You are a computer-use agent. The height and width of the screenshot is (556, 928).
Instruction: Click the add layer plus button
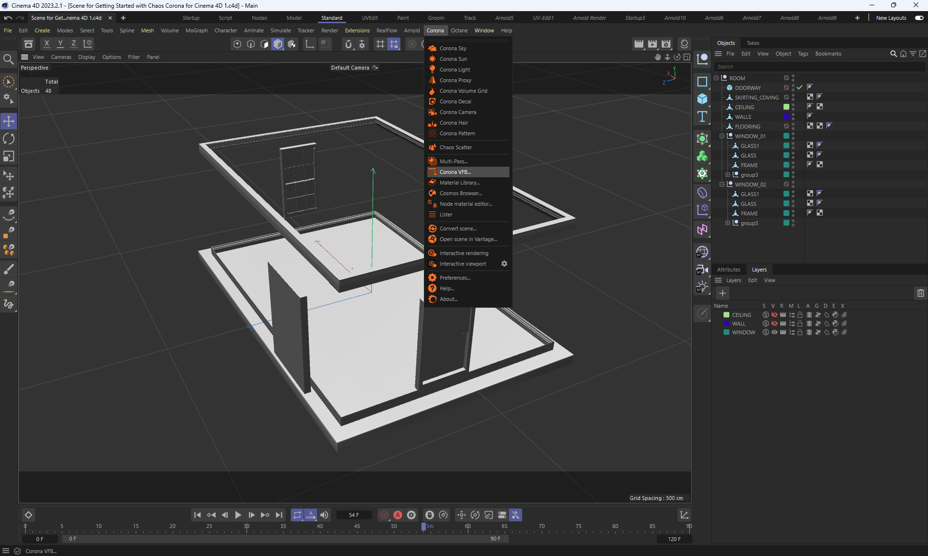722,293
